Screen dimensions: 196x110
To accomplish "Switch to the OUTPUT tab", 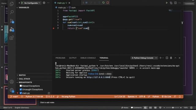I will [x=73, y=58].
